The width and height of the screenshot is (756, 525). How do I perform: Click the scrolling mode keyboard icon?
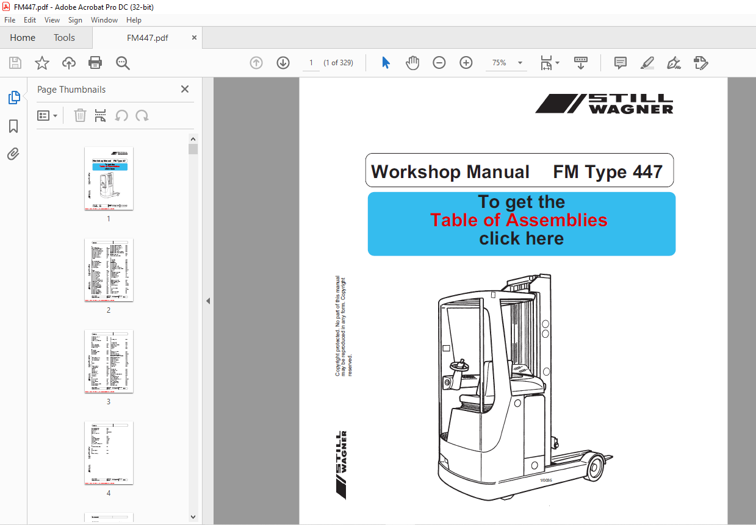point(581,63)
